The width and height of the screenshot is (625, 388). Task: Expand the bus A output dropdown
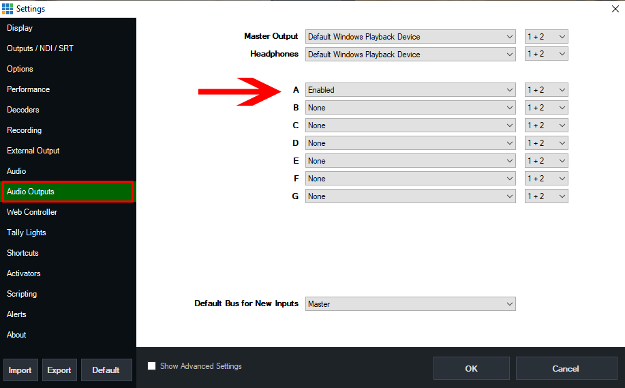[410, 90]
